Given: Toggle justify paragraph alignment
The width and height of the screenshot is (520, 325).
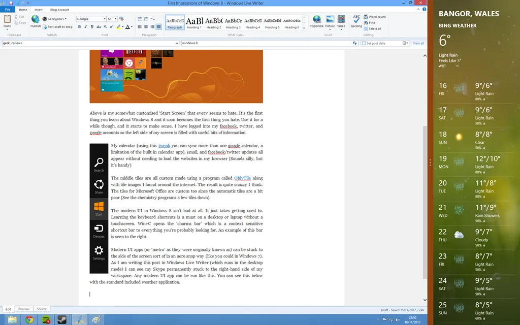Looking at the screenshot, I should (x=159, y=27).
